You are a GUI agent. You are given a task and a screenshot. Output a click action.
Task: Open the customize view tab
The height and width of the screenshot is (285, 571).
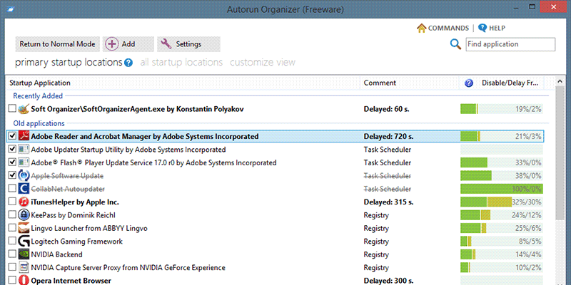pyautogui.click(x=262, y=63)
